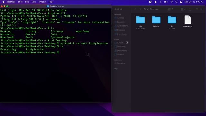206x116 pixels.
Task: Click the user account menu bar icon
Action: coord(156,2)
